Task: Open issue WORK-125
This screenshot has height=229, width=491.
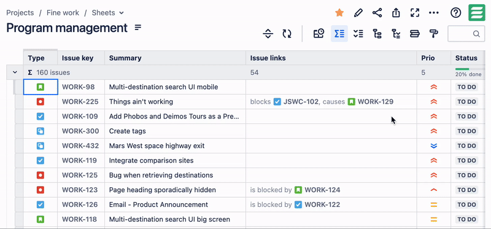Action: pos(80,175)
